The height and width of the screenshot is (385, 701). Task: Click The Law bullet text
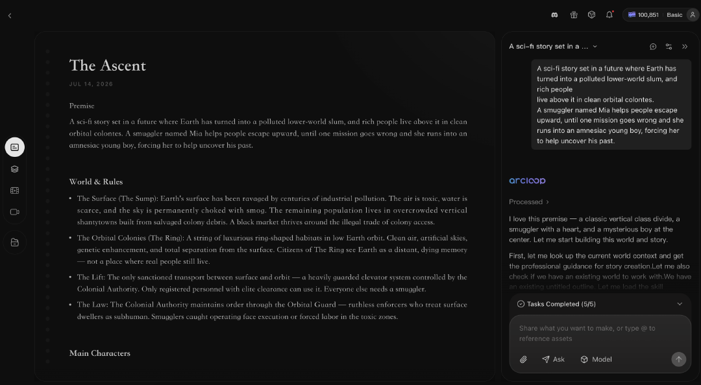click(x=272, y=311)
